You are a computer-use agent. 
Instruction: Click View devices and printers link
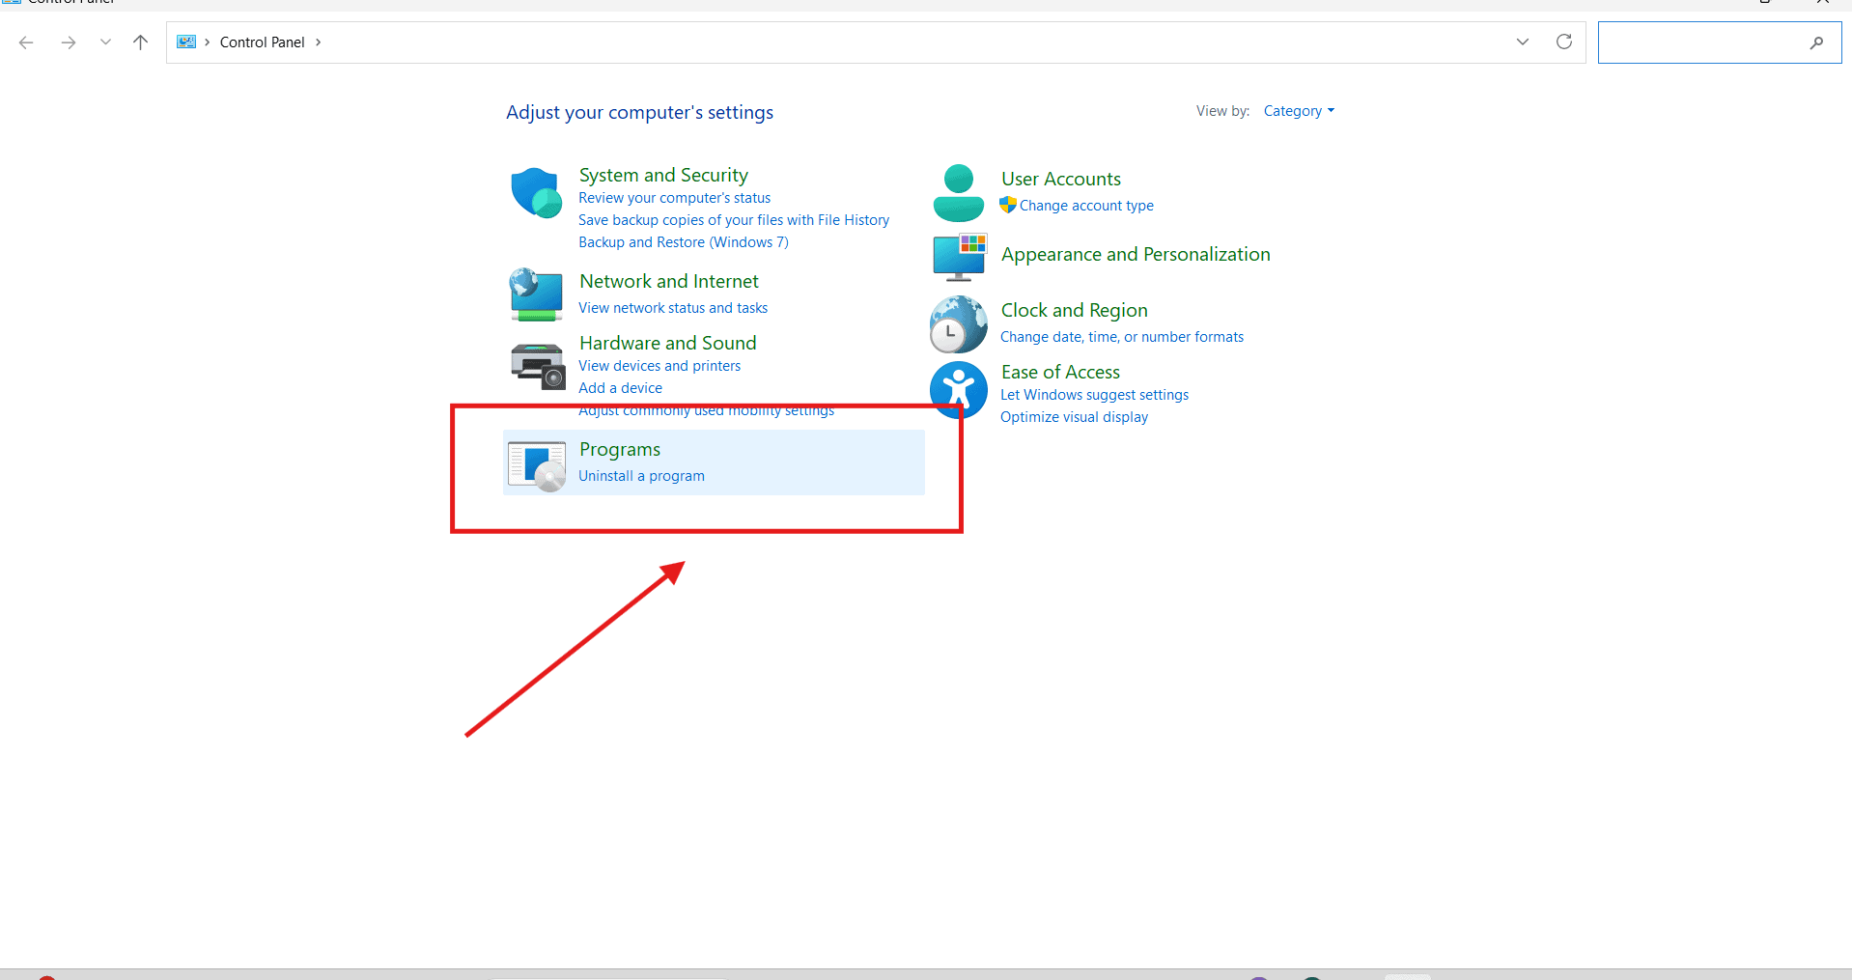(659, 366)
